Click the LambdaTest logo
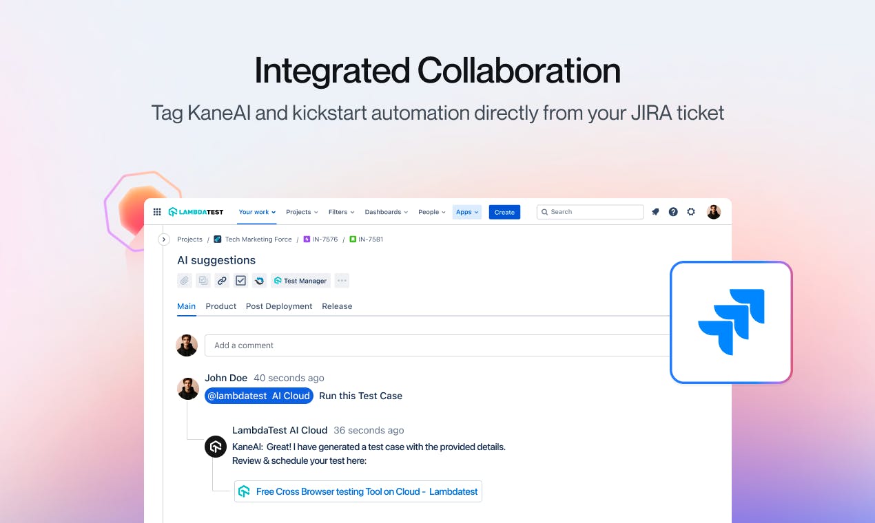The width and height of the screenshot is (875, 523). click(x=196, y=212)
